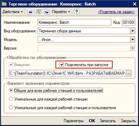This screenshot has width=139, height=126.
Task: Click the OK button
Action: pyautogui.click(x=92, y=121)
